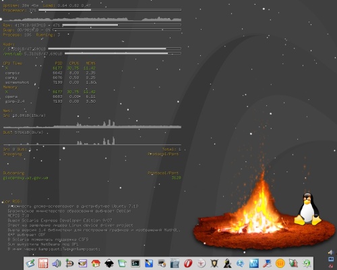Click the 'Solaris Express Developer Edition 9/07' headline

point(60,220)
